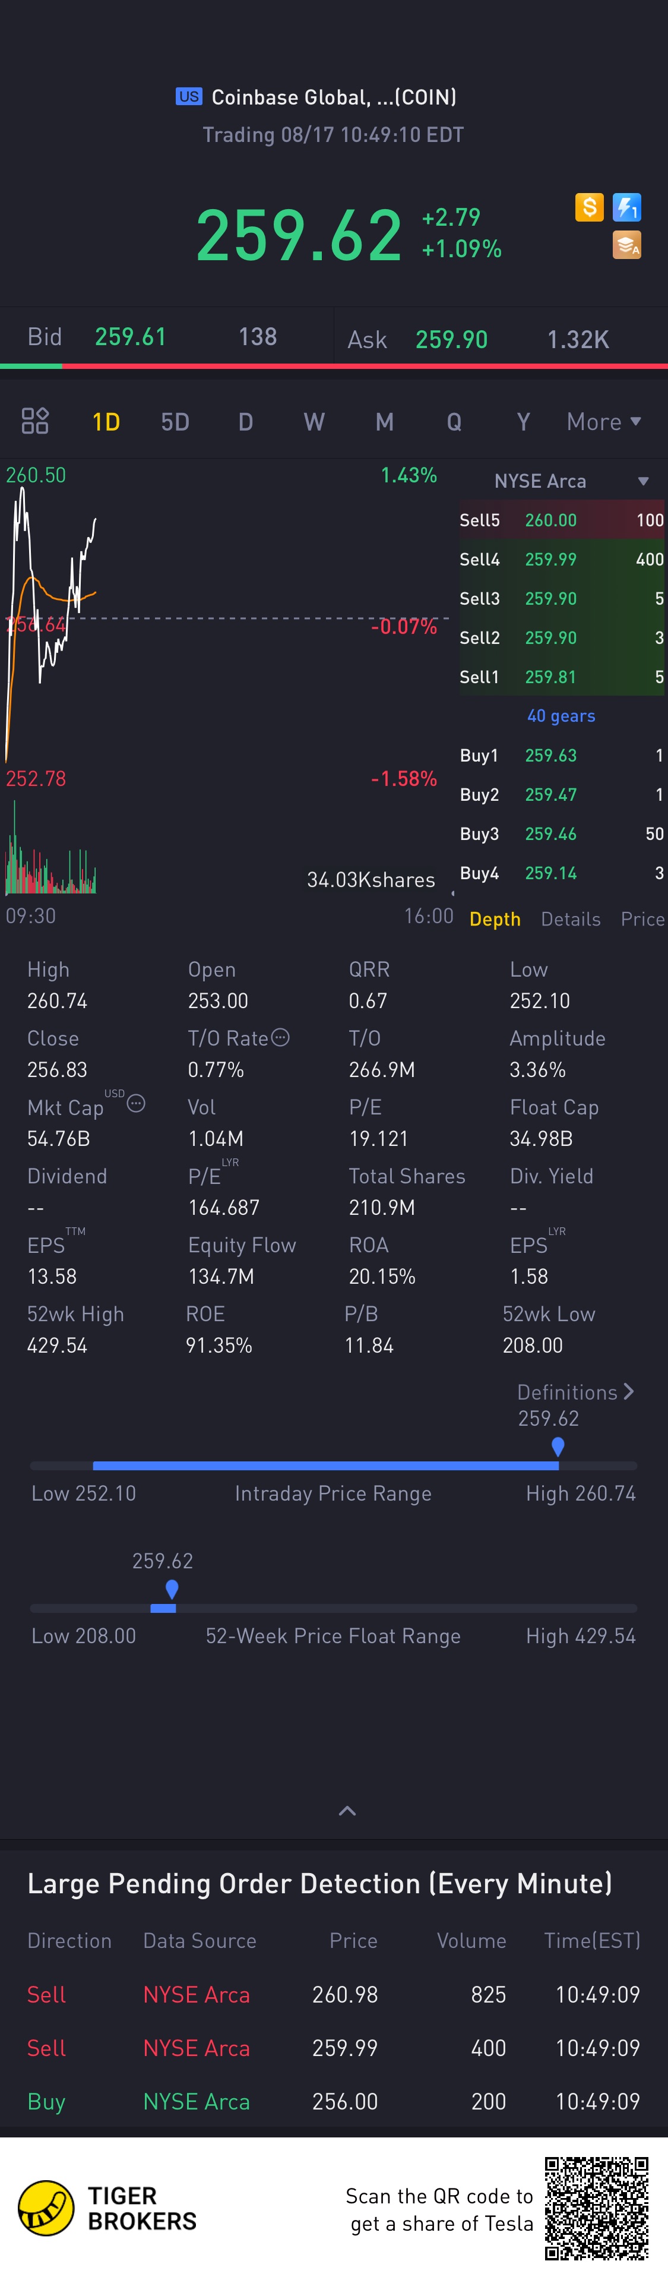This screenshot has height=2280, width=668.
Task: Tap the Coinbase Global (COIN) title
Action: 334,96
